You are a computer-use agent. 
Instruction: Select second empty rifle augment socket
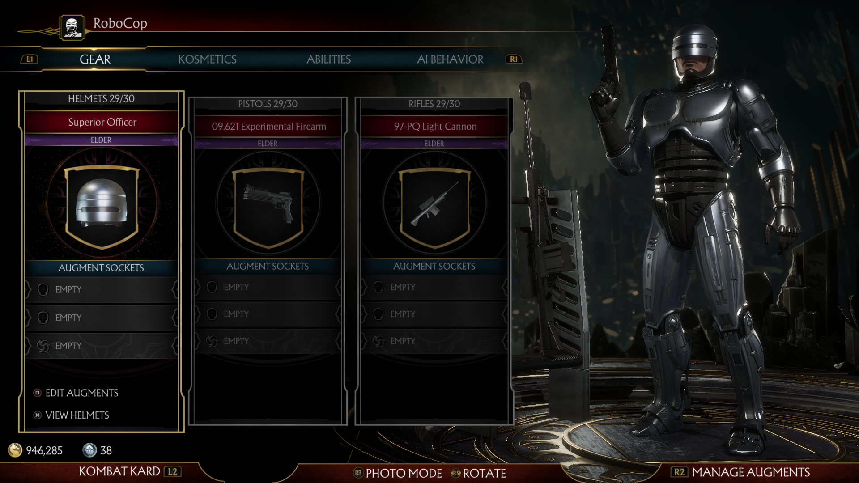click(434, 314)
